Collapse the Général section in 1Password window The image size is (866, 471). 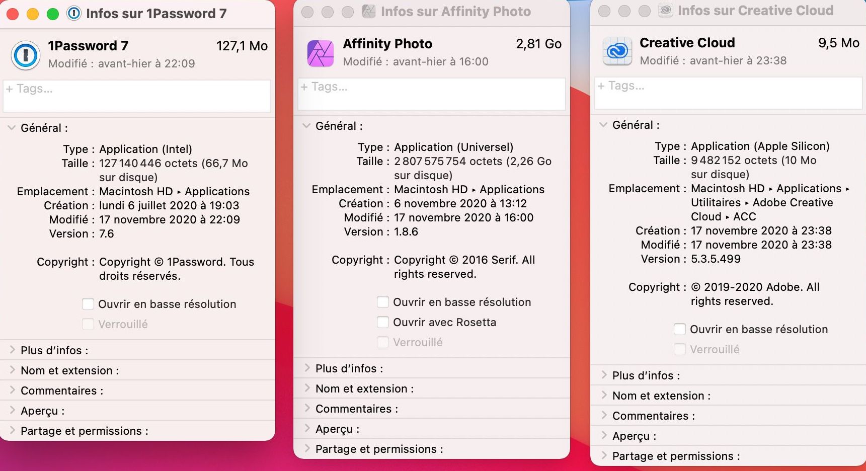click(12, 128)
